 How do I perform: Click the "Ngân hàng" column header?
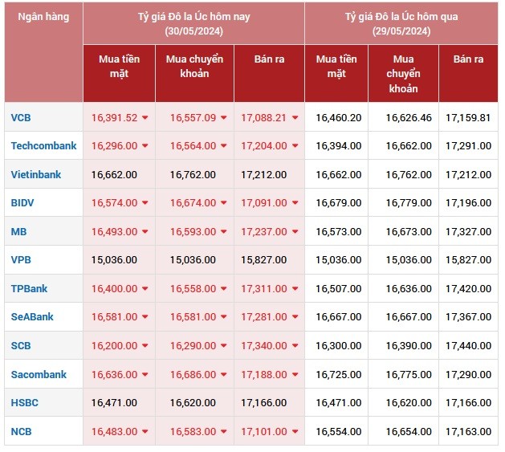[43, 16]
